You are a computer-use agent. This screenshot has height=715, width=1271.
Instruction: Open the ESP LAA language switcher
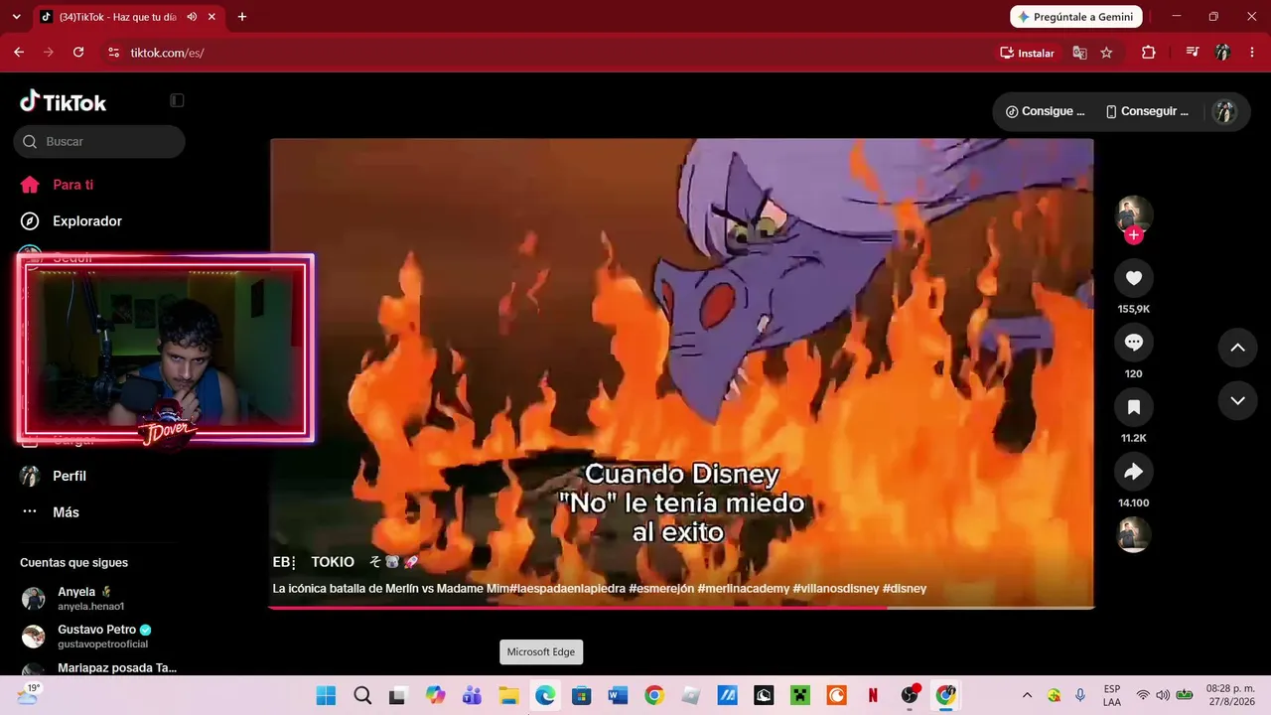click(1112, 695)
